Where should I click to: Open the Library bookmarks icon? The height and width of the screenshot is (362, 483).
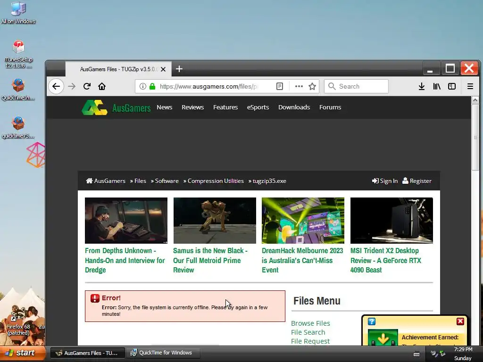pyautogui.click(x=437, y=87)
